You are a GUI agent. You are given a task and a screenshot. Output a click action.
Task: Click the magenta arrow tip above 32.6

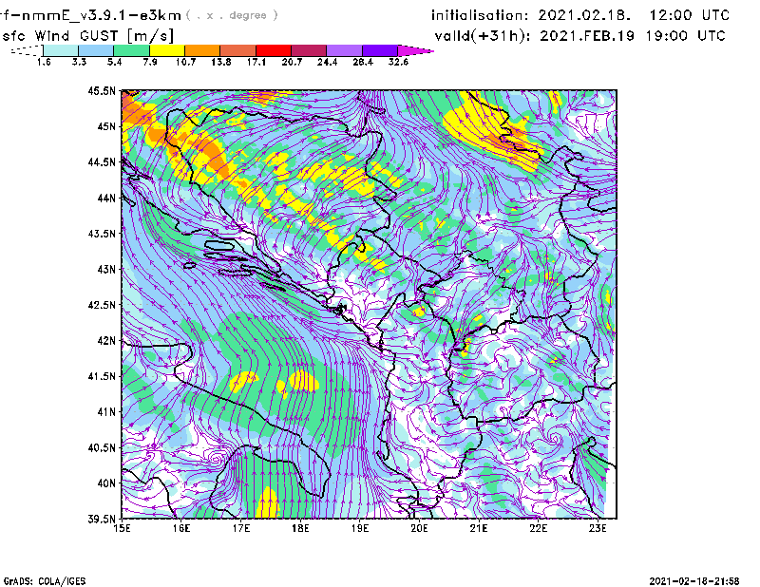tap(415, 50)
